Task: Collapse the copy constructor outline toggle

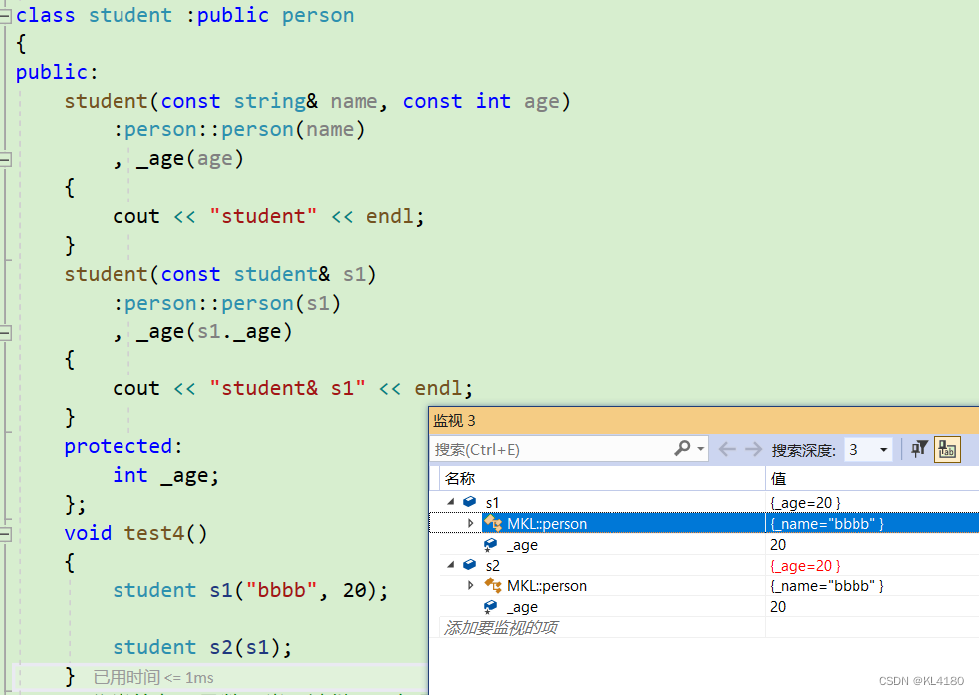Action: point(6,333)
